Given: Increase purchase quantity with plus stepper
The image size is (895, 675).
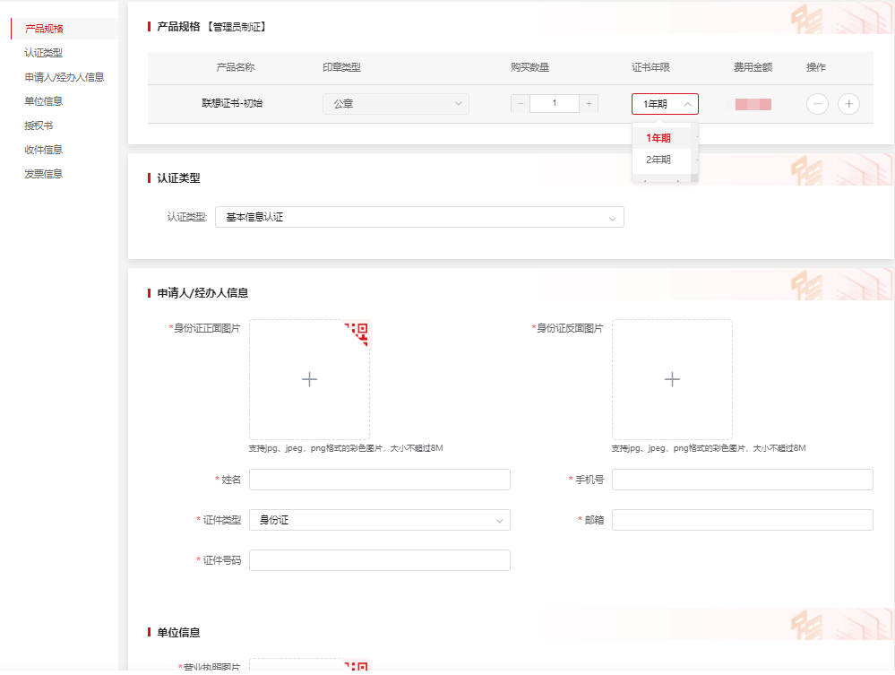Looking at the screenshot, I should (x=589, y=104).
